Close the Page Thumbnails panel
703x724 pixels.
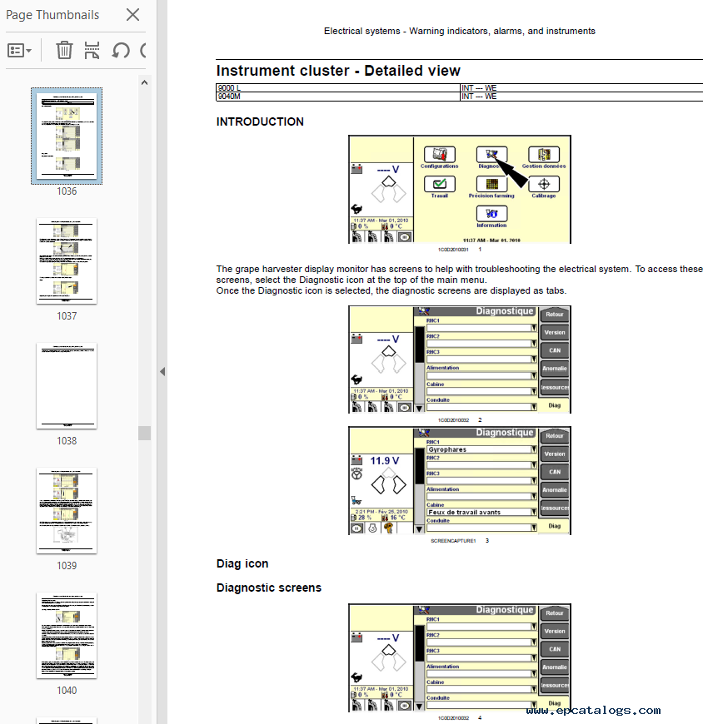coord(132,15)
